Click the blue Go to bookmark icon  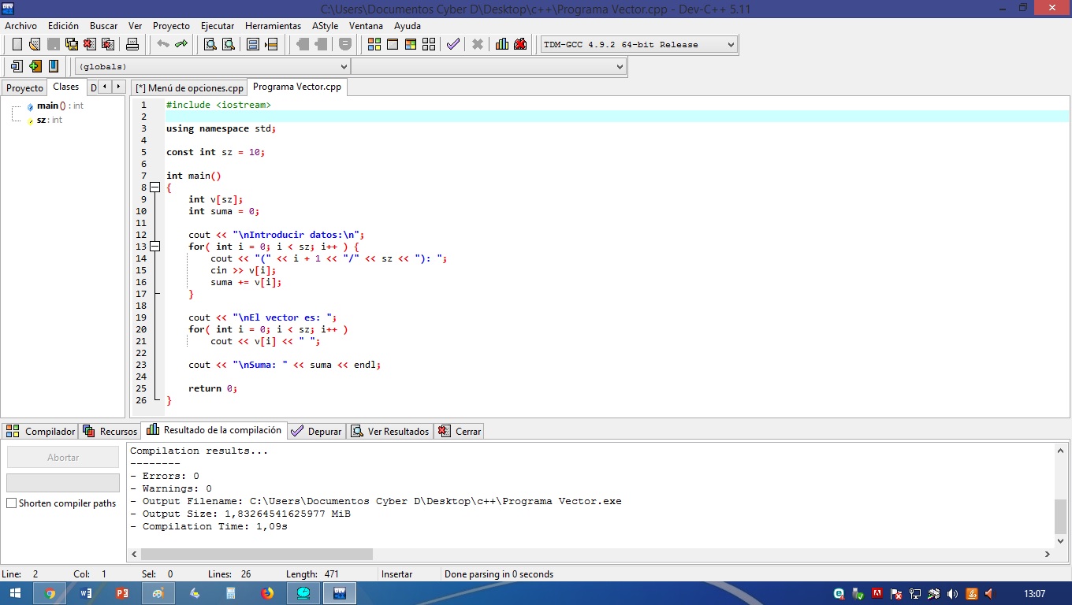[54, 66]
